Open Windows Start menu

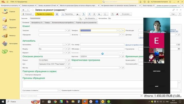point(3,101)
